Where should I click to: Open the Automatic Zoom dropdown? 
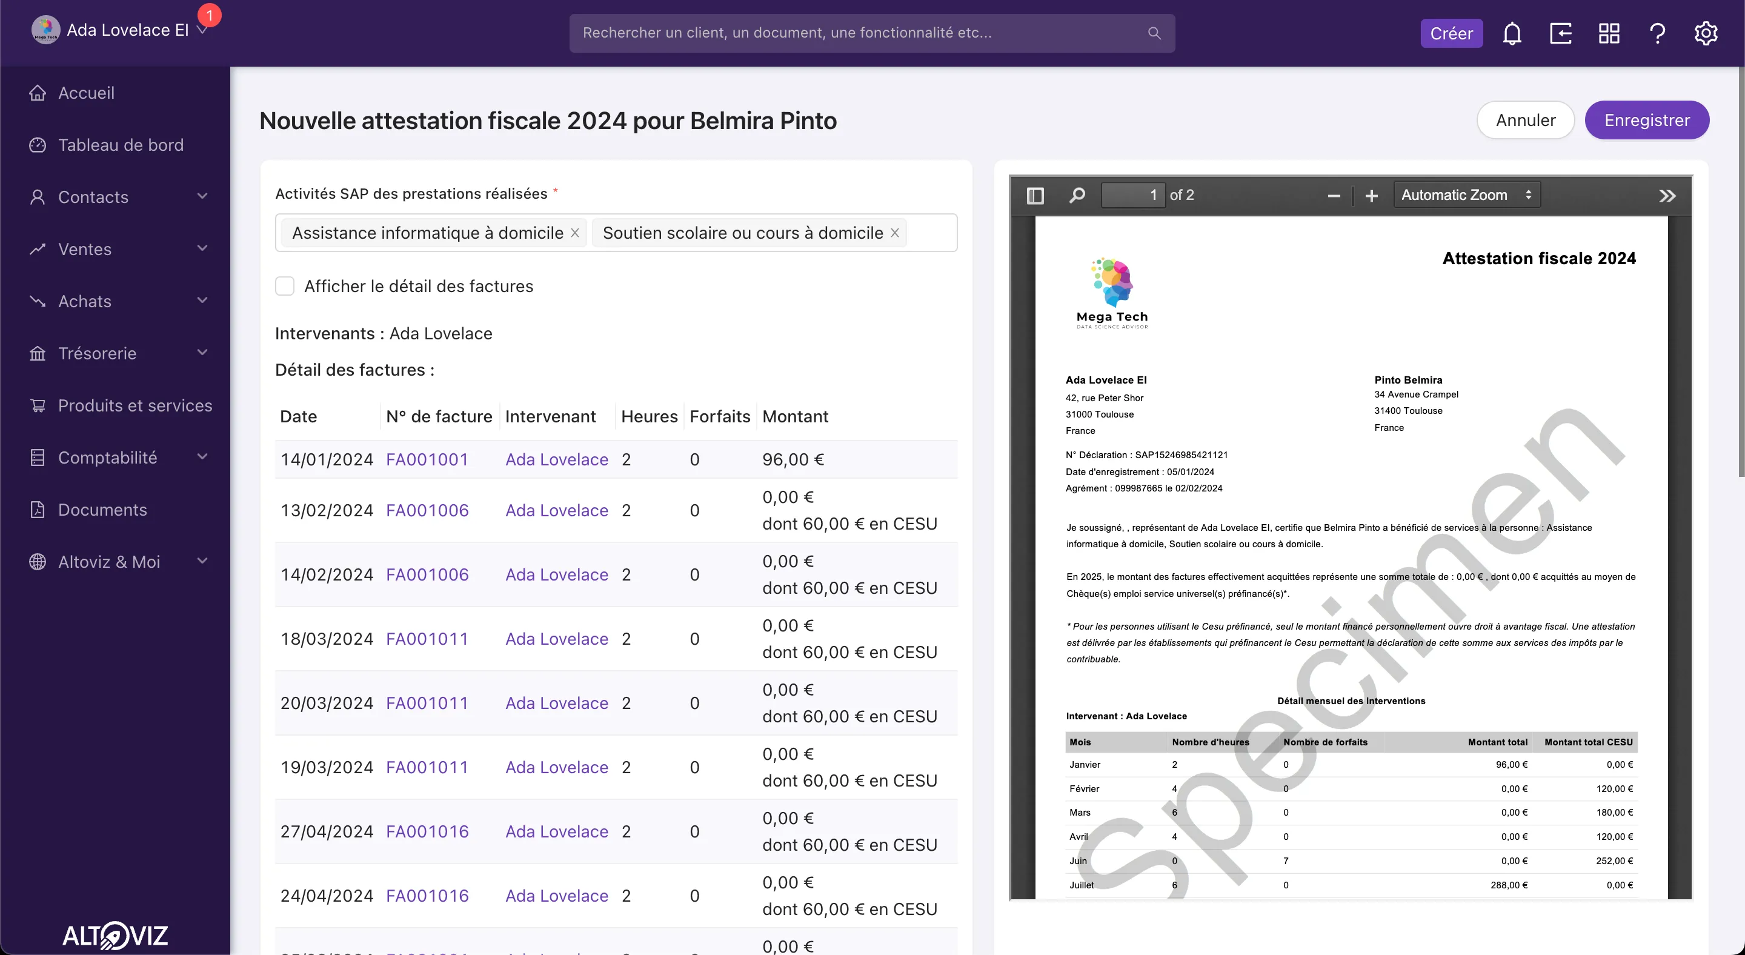point(1466,195)
